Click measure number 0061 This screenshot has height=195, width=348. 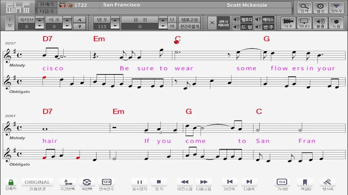coord(11,116)
